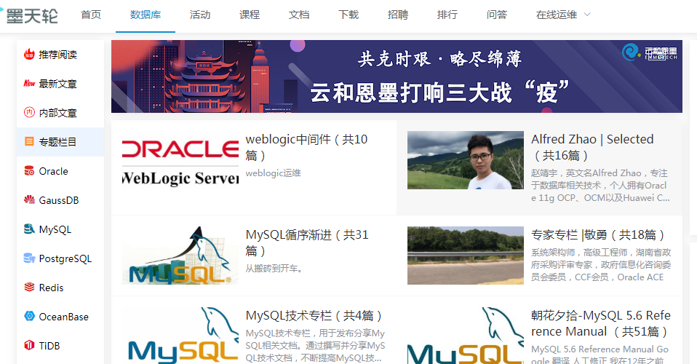Select the 问答 tab

tap(496, 15)
